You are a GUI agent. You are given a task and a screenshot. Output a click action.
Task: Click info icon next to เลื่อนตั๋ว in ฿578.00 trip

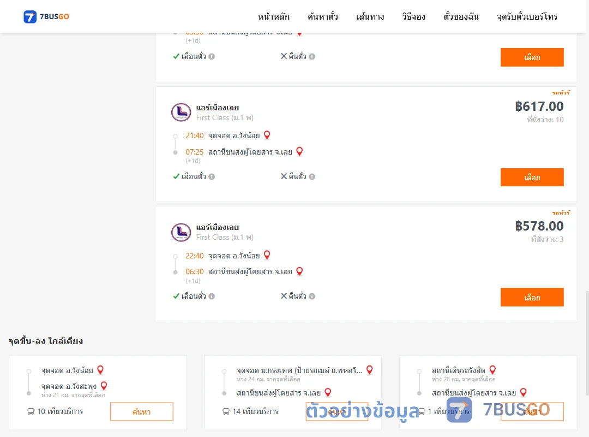pos(212,296)
